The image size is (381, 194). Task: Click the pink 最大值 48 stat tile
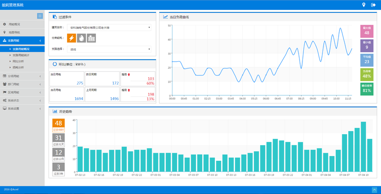click(367, 31)
